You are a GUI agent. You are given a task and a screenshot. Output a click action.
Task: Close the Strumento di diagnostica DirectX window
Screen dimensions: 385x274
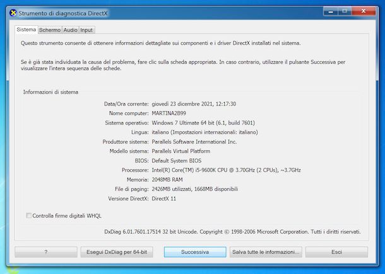tap(364, 11)
